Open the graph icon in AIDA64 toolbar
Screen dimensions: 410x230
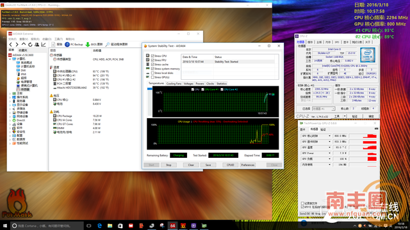click(44, 45)
